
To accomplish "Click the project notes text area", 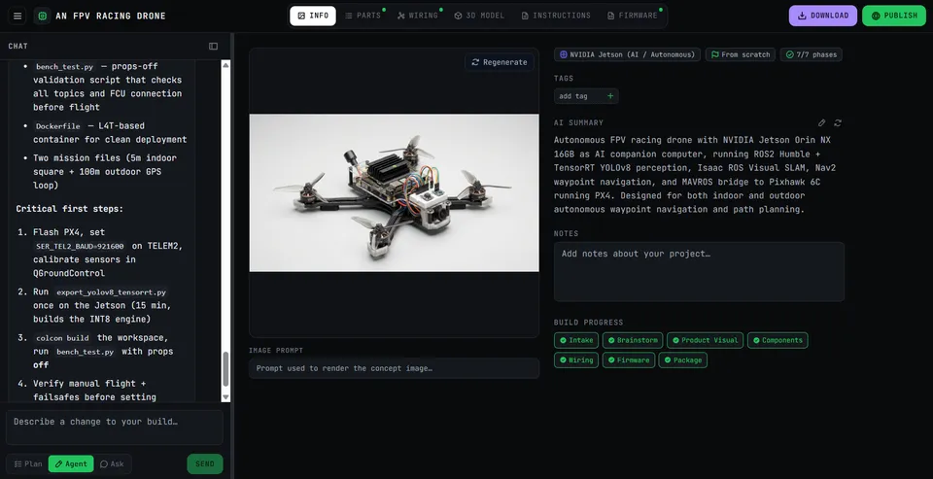I will click(x=699, y=271).
